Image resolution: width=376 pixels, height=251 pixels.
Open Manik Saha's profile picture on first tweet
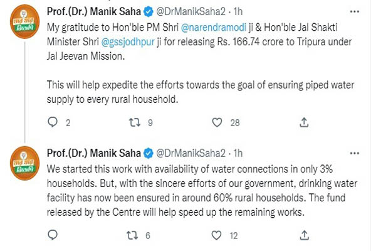tap(24, 21)
